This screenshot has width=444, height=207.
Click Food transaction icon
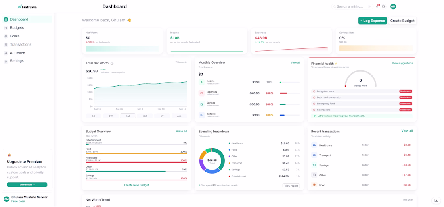[x=314, y=185]
